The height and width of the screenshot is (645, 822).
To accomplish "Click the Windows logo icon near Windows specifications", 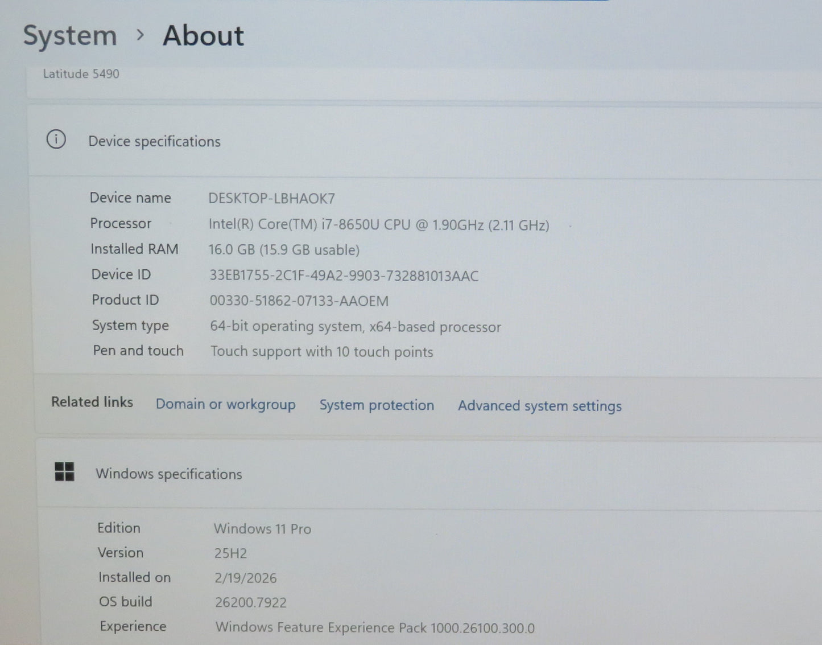I will tap(64, 472).
